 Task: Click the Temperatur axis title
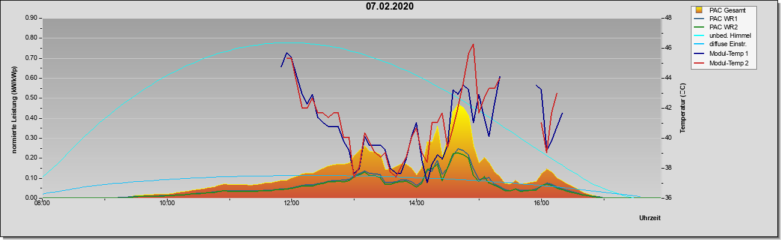point(682,108)
